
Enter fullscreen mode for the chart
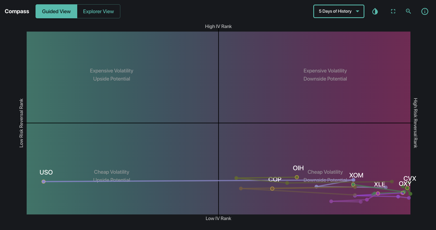click(x=393, y=11)
